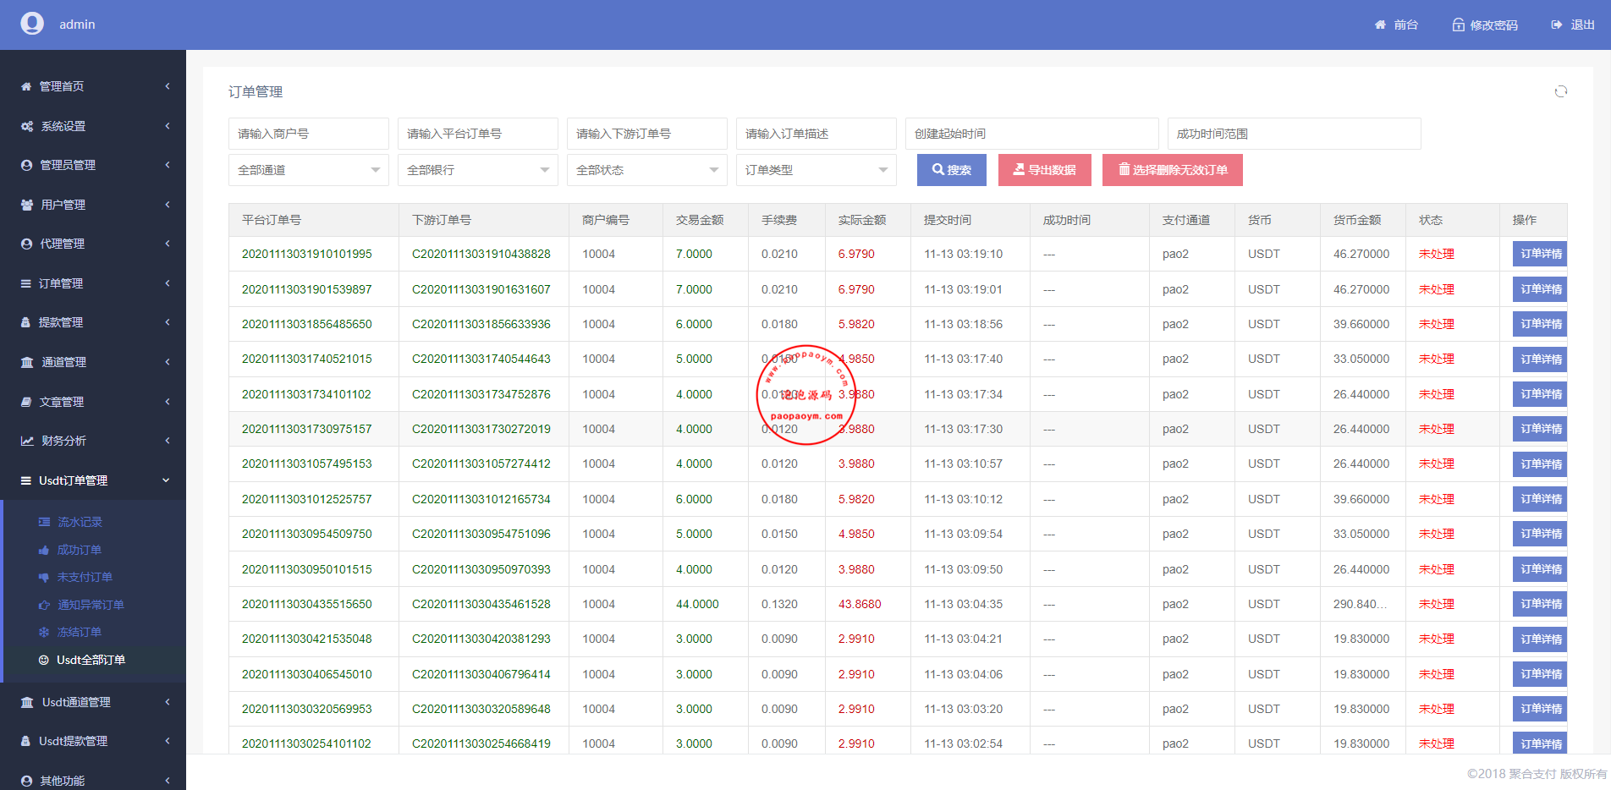Expand the 系统设置 sidebar menu
Viewport: 1611px width, 790px height.
93,126
